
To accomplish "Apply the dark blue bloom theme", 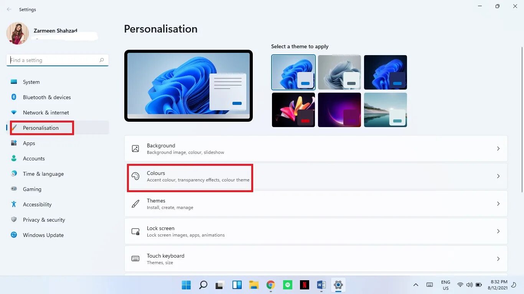I will (386, 72).
